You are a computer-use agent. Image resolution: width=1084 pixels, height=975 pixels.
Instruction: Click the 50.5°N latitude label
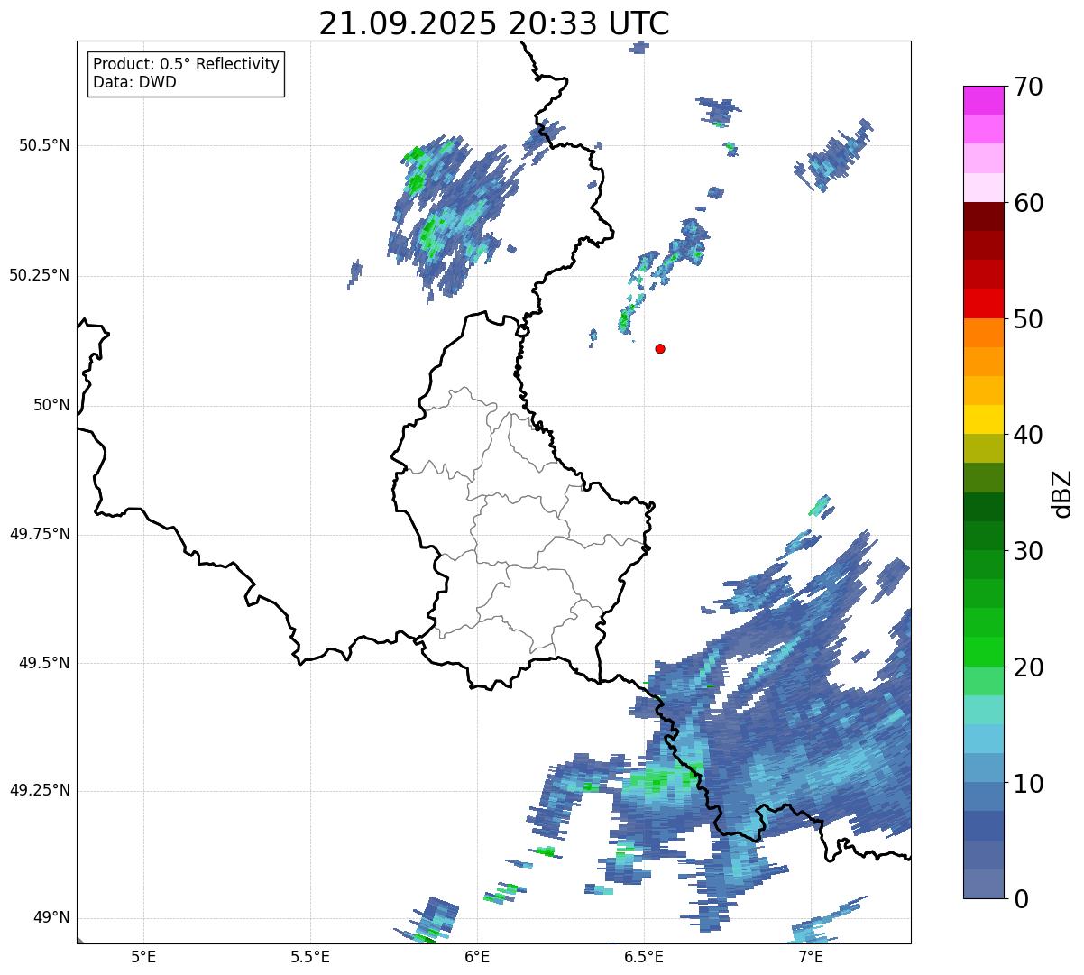(x=44, y=145)
